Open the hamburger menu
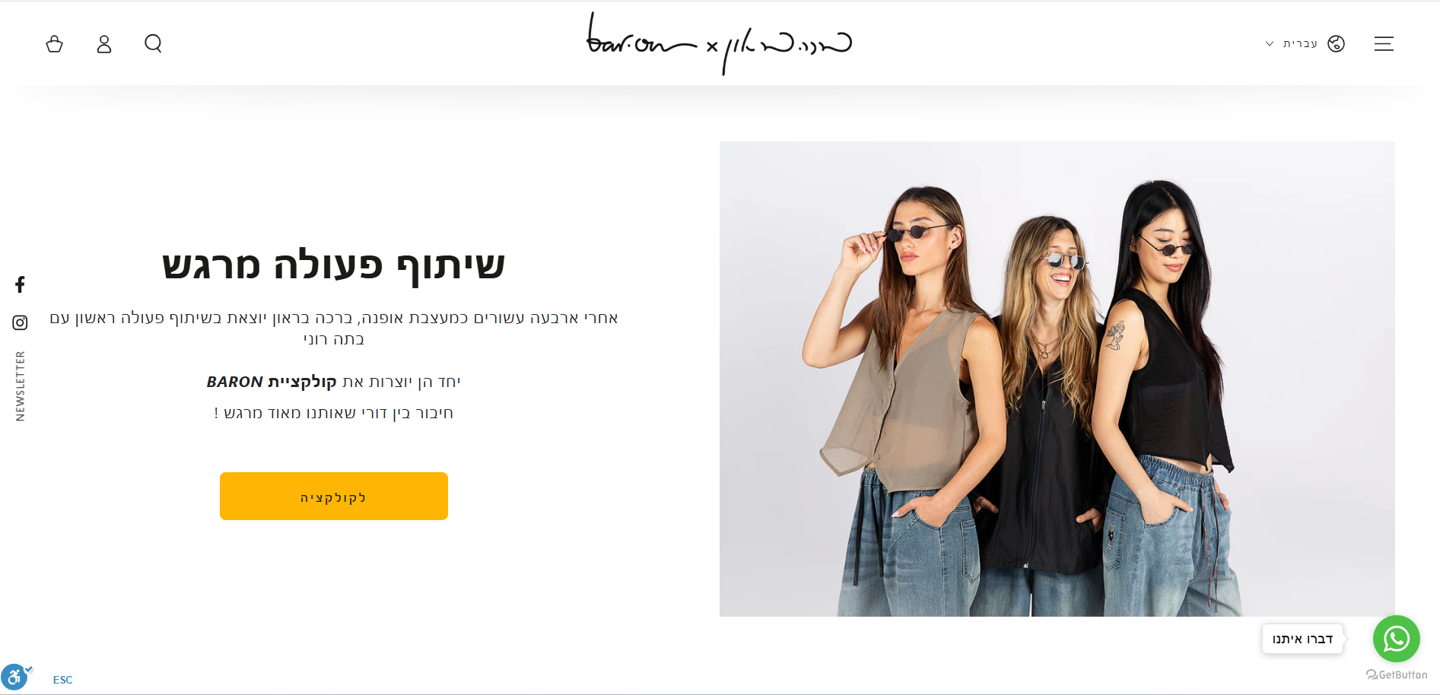Screen dimensions: 1440x695 (x=1384, y=44)
